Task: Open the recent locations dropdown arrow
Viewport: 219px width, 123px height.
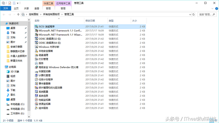Action: (14, 14)
